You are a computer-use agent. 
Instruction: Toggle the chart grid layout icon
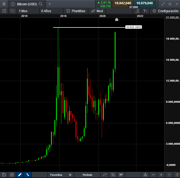(x=13, y=11)
